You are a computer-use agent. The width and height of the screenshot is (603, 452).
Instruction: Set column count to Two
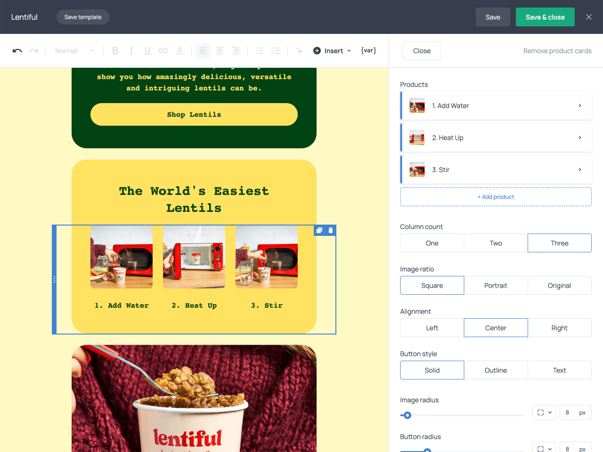tap(496, 243)
